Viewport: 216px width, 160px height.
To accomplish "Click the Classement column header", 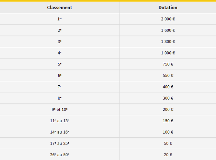I will [x=60, y=8].
